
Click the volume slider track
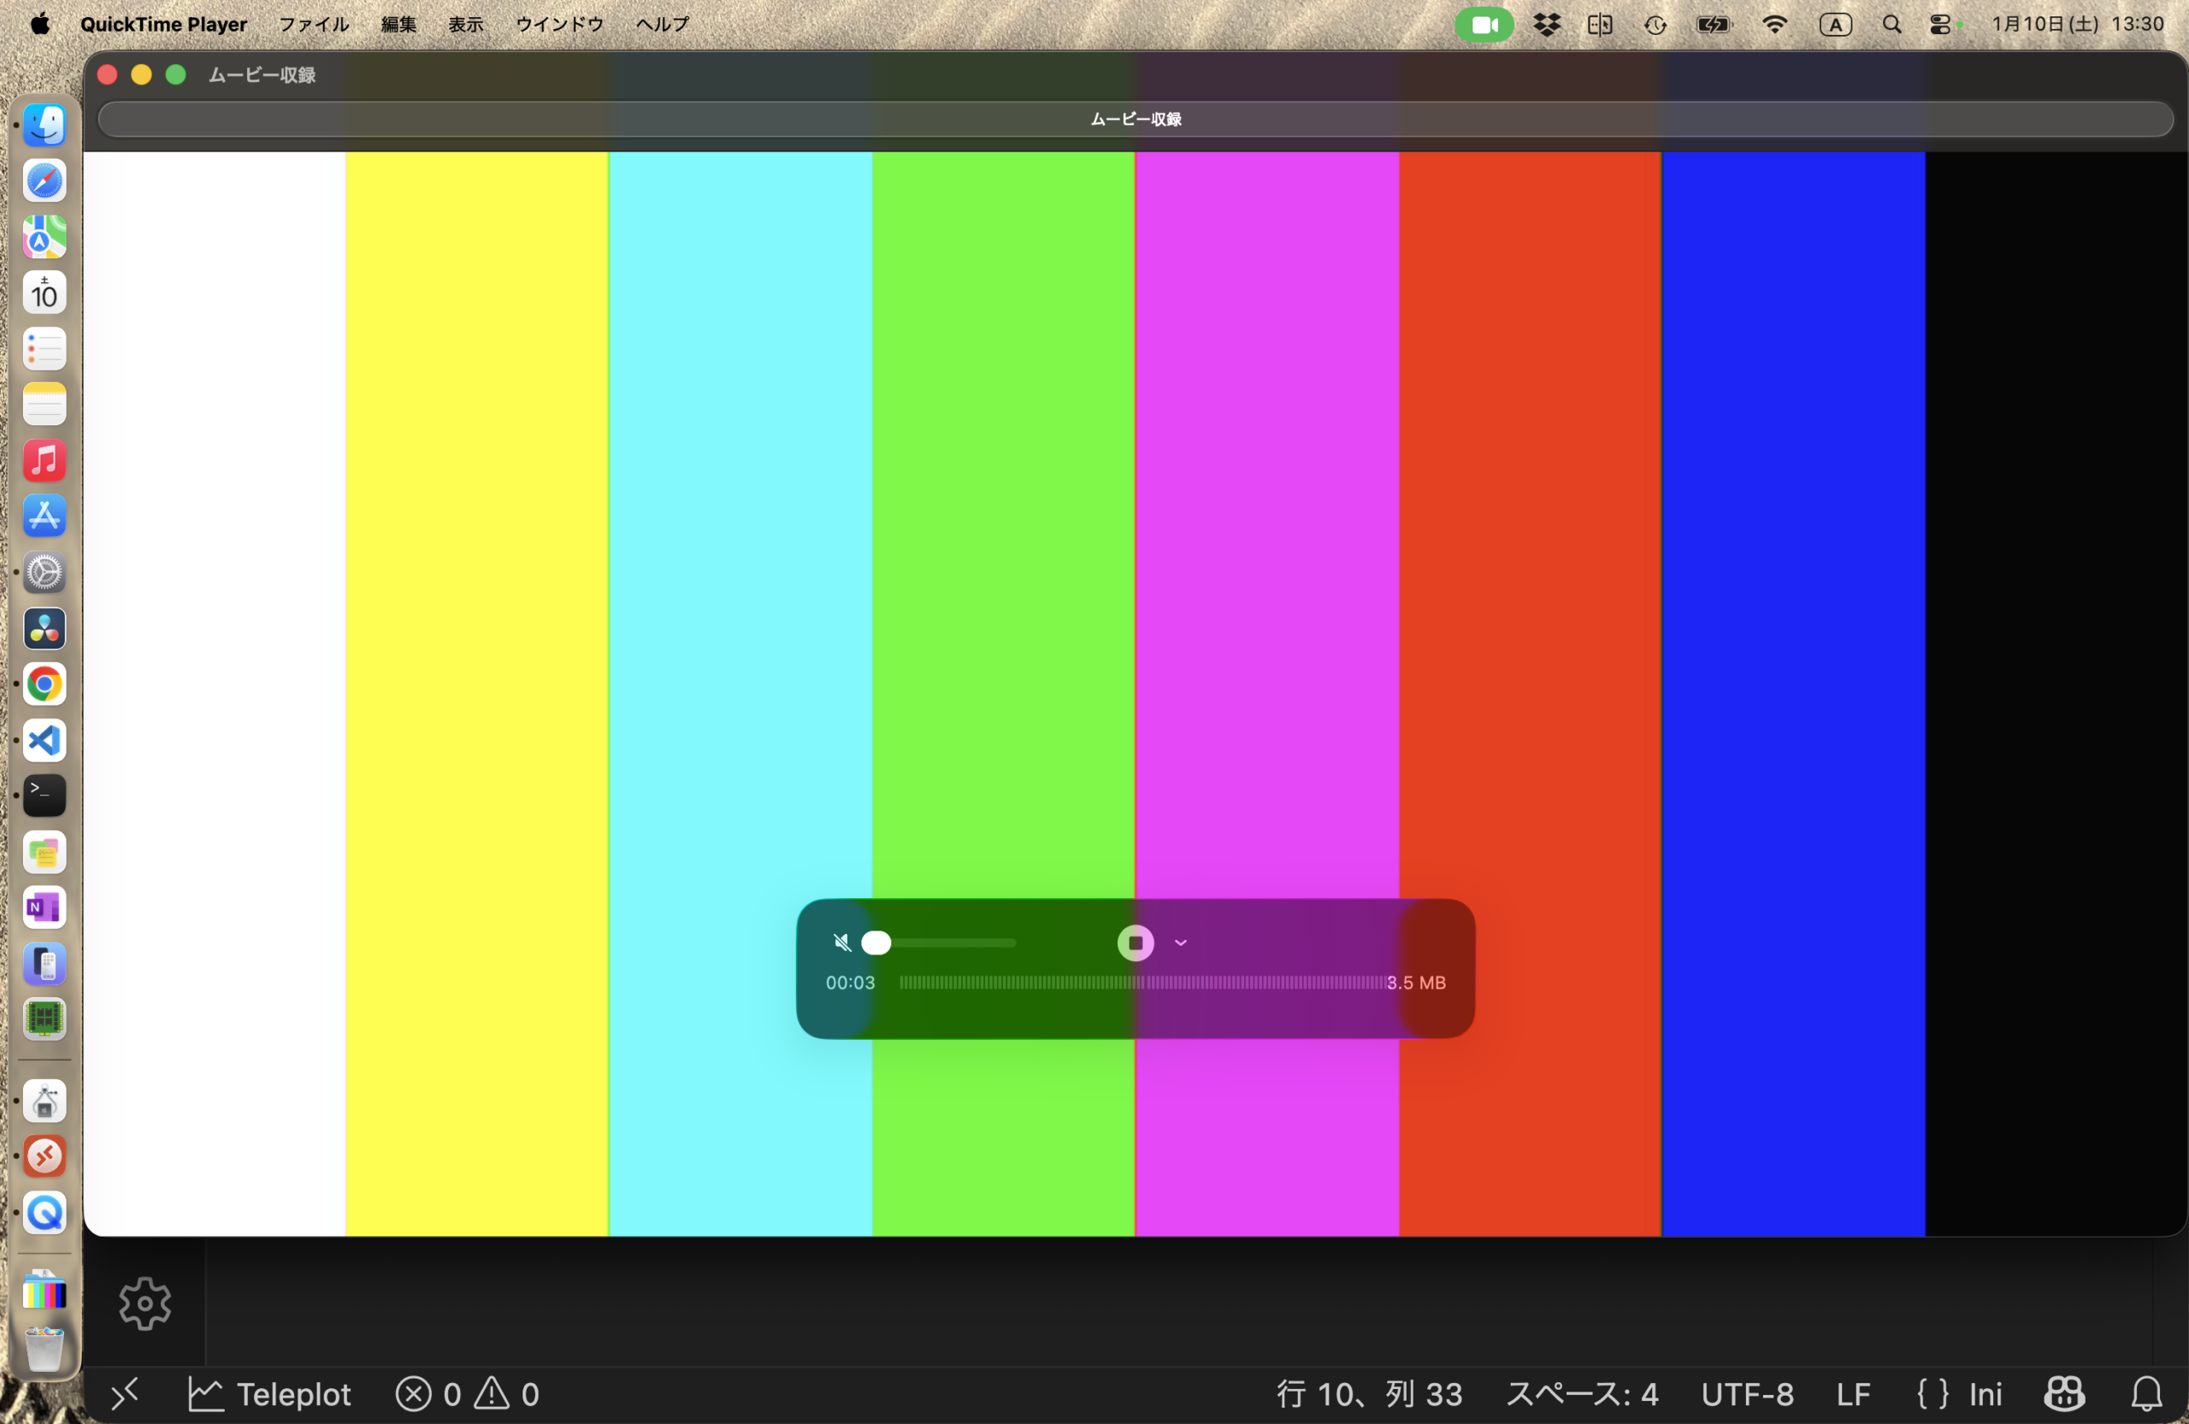click(957, 942)
